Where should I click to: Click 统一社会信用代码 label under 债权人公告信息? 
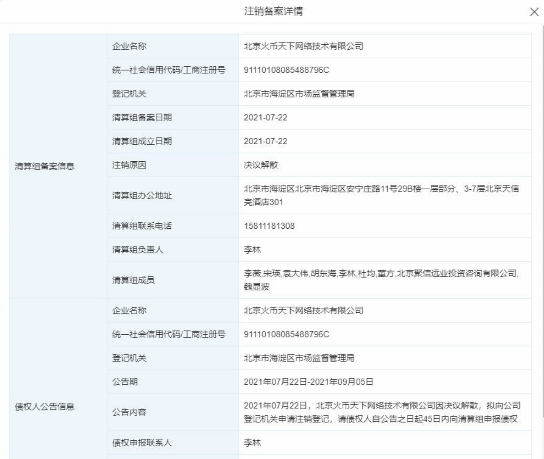click(169, 334)
